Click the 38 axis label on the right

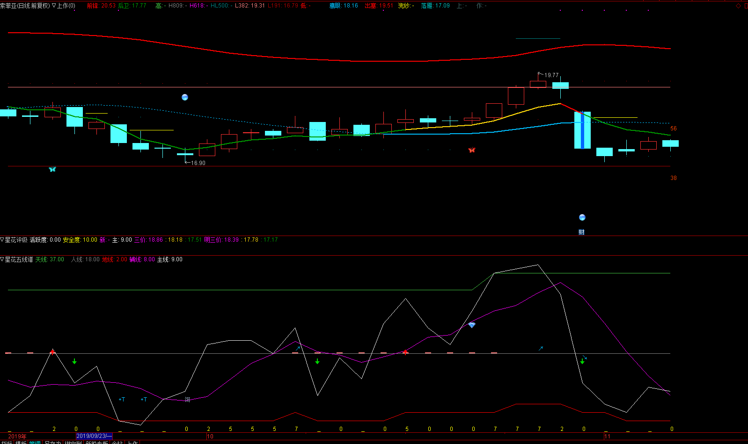[674, 178]
